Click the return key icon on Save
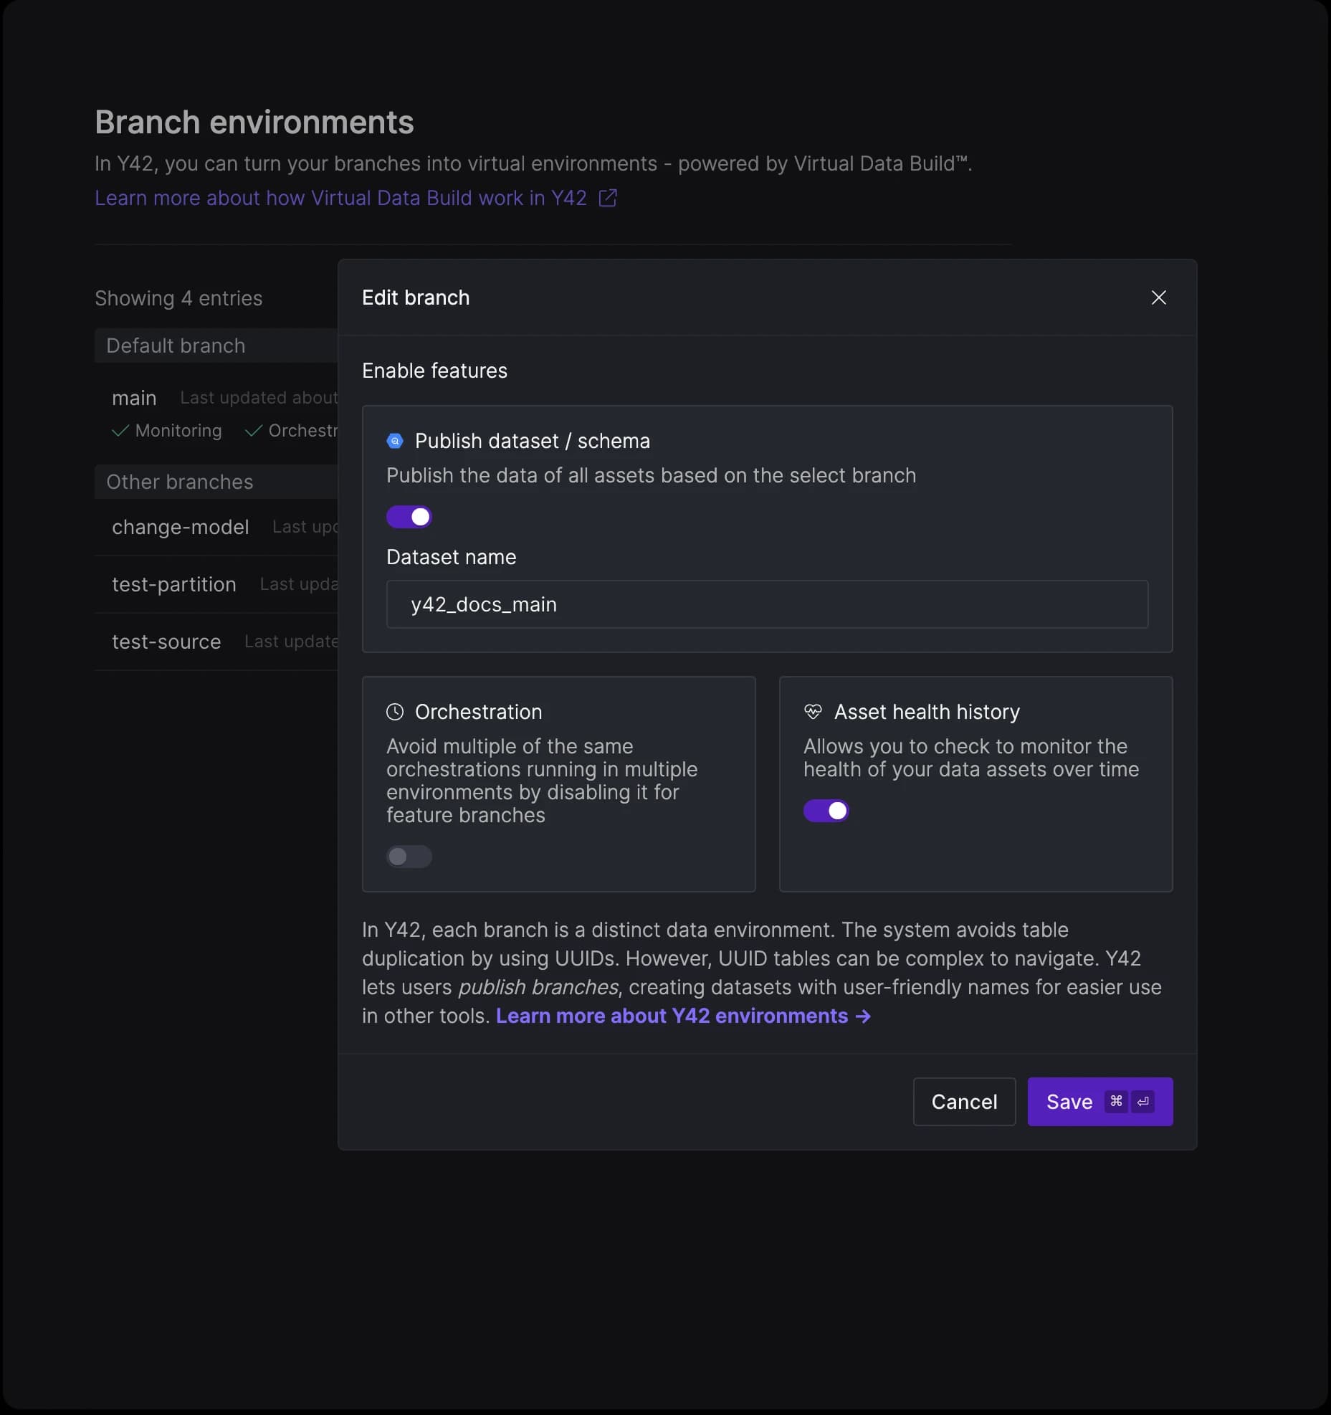 pyautogui.click(x=1143, y=1101)
